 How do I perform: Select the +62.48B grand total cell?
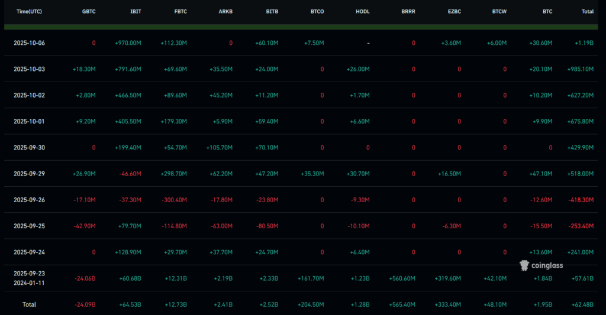coord(581,304)
